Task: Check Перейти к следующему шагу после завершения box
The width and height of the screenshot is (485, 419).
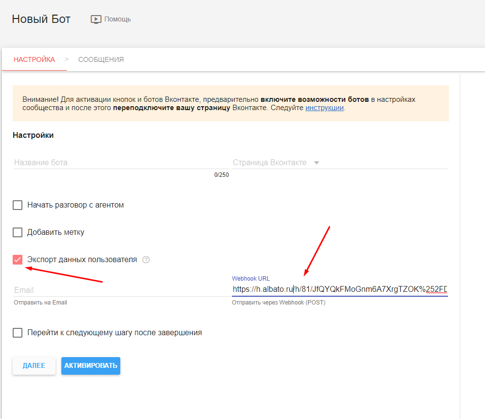Action: tap(18, 333)
